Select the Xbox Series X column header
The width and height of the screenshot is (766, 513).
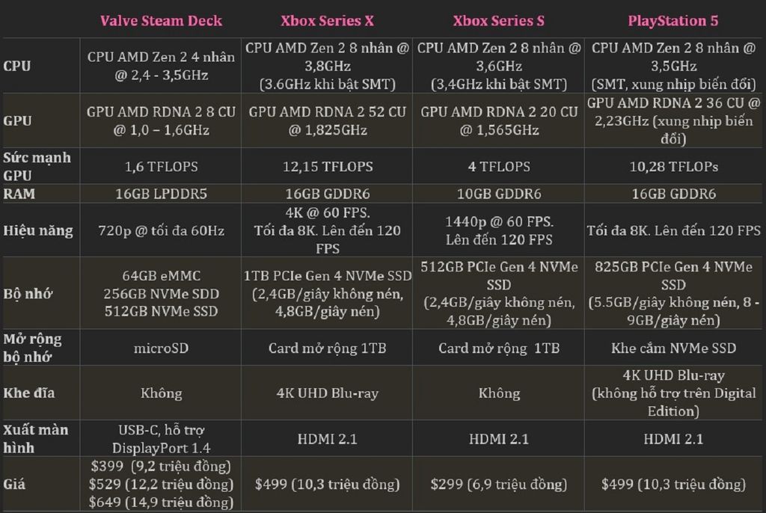[x=328, y=20]
